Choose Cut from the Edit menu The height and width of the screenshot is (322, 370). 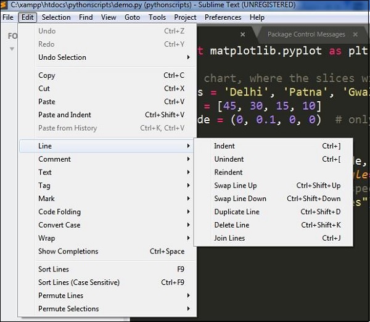click(107, 89)
